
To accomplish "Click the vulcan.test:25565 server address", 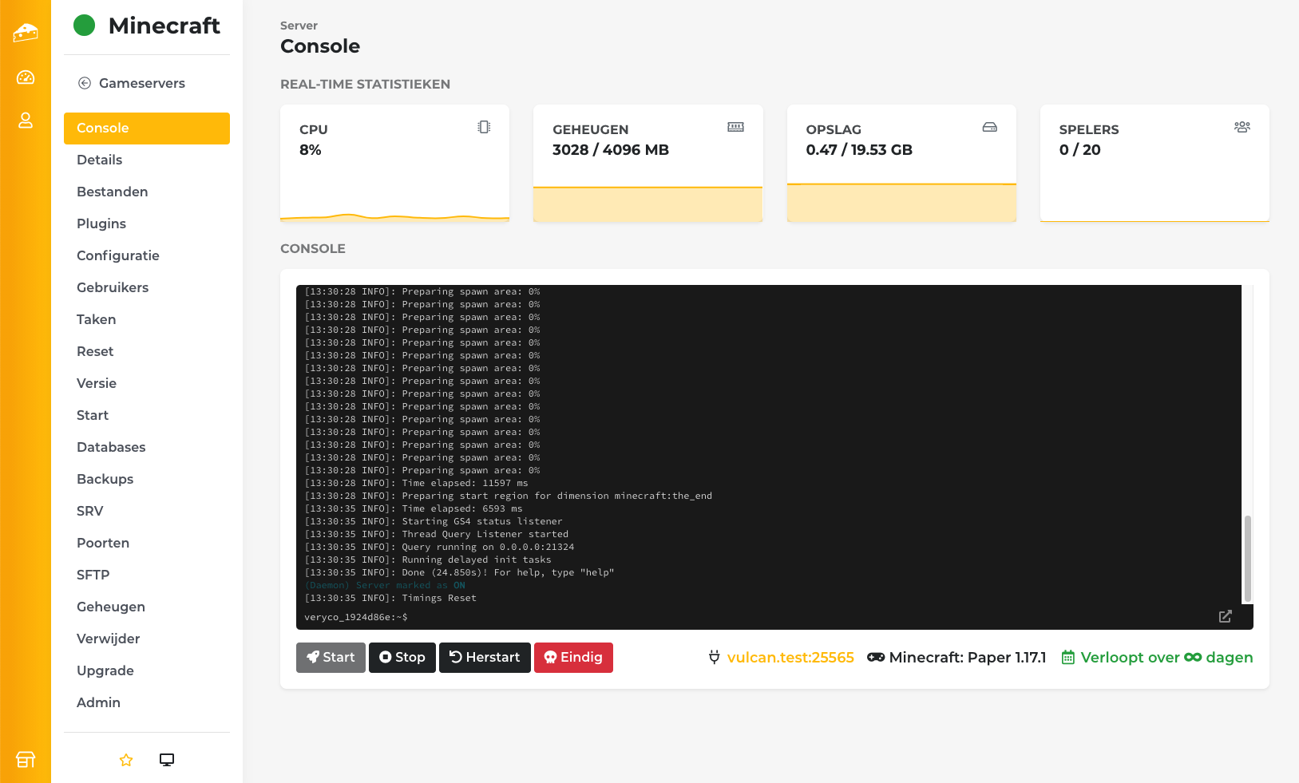I will coord(790,658).
